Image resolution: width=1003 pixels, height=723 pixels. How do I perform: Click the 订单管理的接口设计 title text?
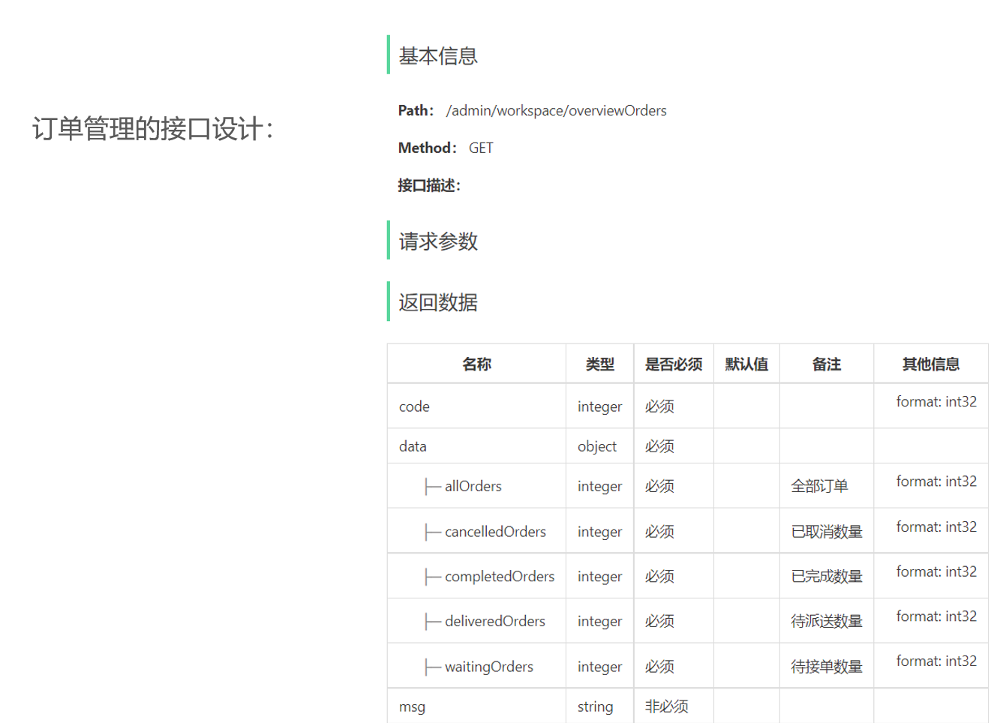pos(153,128)
